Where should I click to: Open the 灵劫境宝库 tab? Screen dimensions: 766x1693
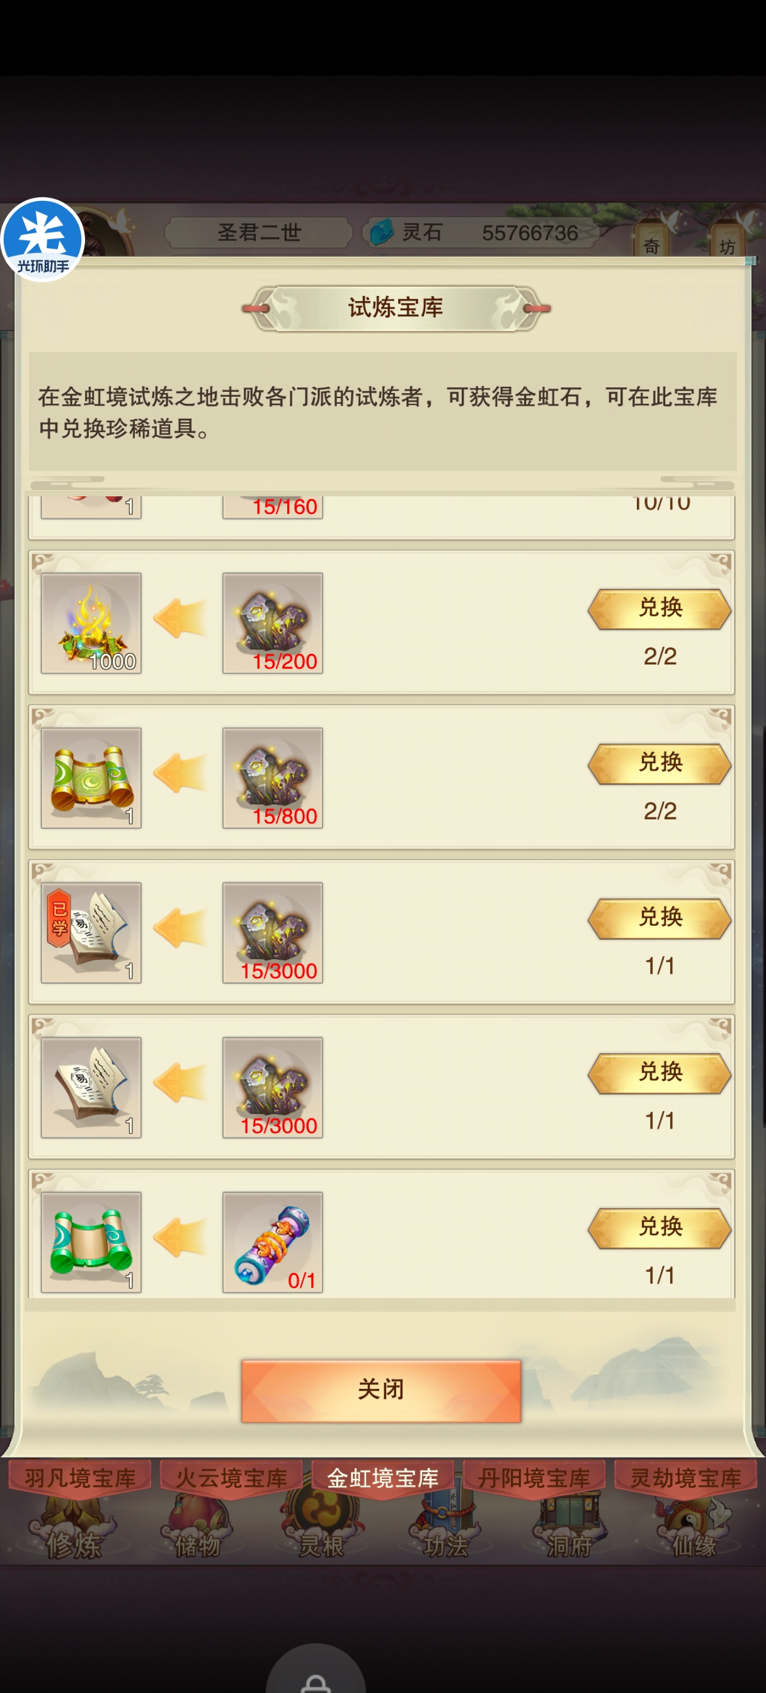click(x=686, y=1478)
